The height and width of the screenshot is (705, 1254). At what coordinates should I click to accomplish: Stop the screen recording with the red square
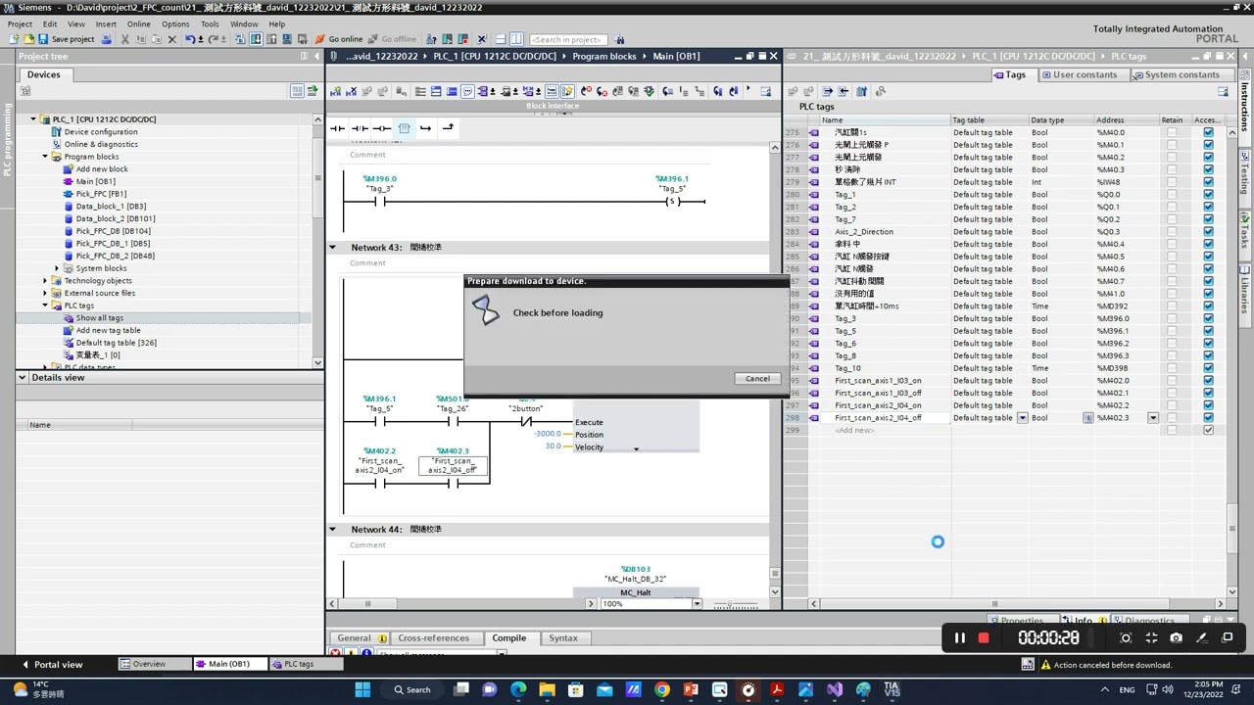(984, 638)
